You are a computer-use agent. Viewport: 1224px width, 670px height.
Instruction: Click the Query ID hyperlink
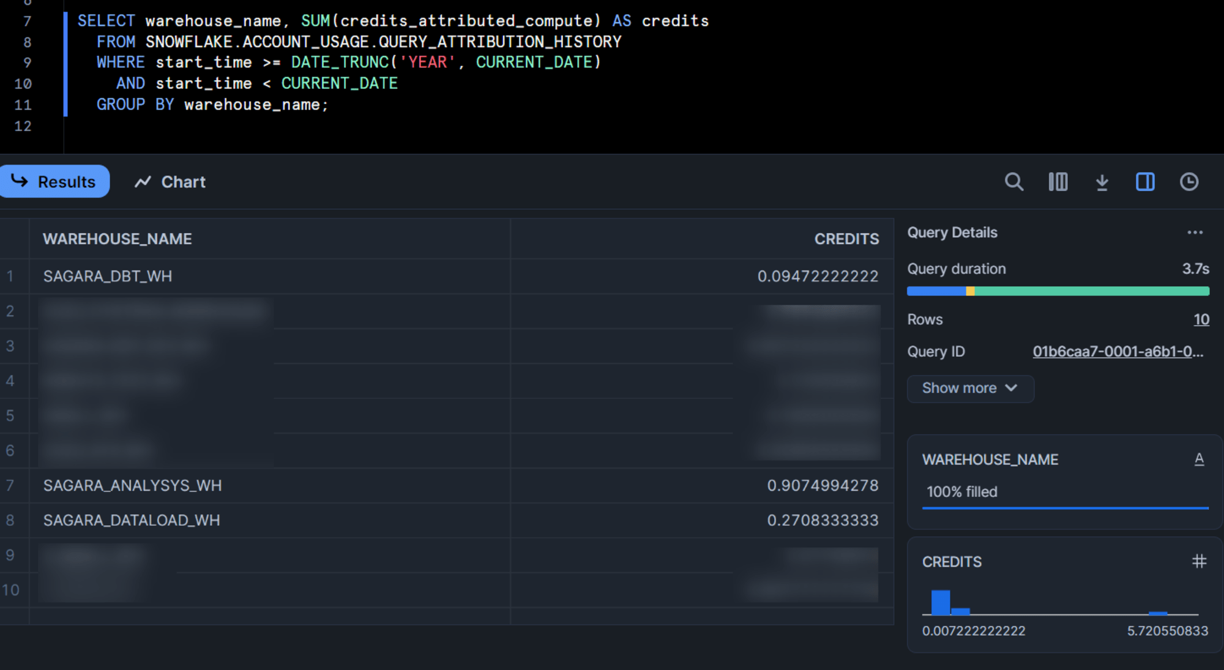[x=1118, y=351]
